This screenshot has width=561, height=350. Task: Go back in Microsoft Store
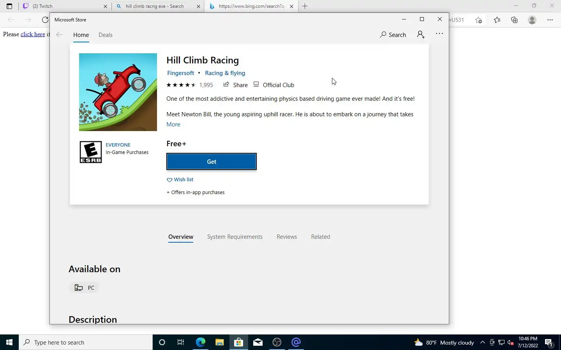point(59,35)
